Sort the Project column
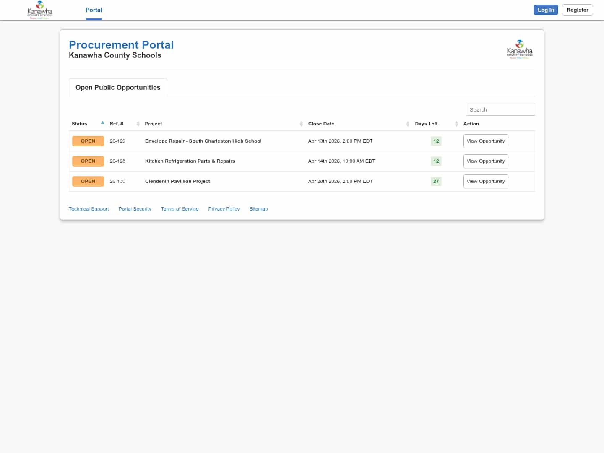This screenshot has height=453, width=604. (x=154, y=124)
